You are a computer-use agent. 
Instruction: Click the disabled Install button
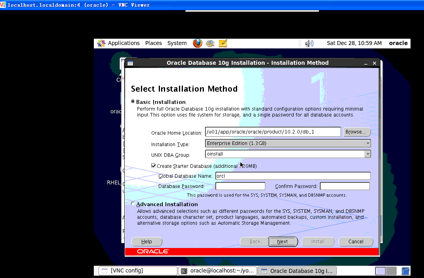click(x=318, y=242)
